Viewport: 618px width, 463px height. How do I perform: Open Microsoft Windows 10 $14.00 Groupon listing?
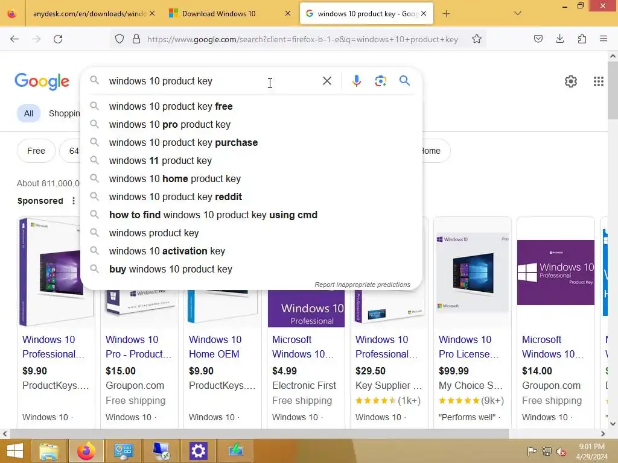(553, 347)
